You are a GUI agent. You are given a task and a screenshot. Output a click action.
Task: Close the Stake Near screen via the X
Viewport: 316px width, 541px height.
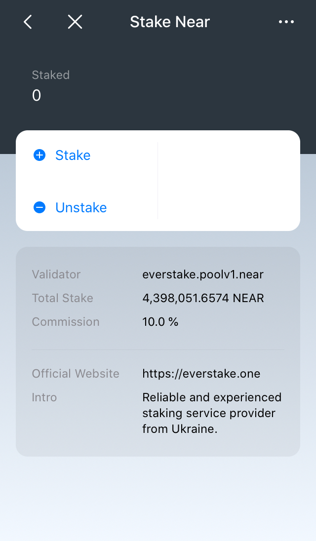point(75,22)
